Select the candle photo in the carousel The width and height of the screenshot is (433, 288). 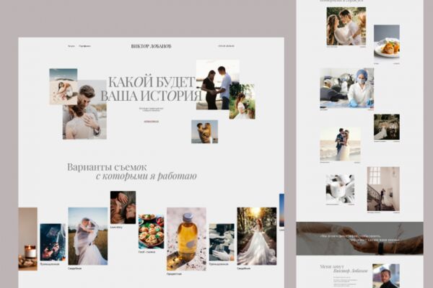(x=27, y=238)
